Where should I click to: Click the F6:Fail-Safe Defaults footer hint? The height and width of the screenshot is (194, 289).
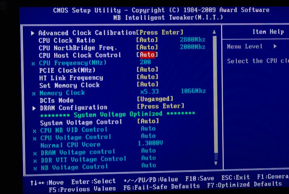coord(162,187)
